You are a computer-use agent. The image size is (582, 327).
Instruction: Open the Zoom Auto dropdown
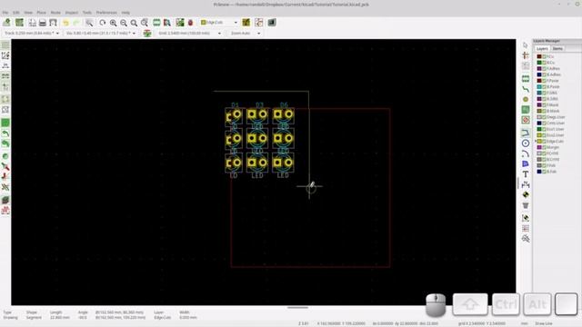[x=246, y=34]
